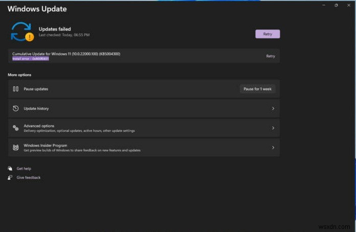Click the Pause updates label
The height and width of the screenshot is (232, 356).
coord(36,89)
